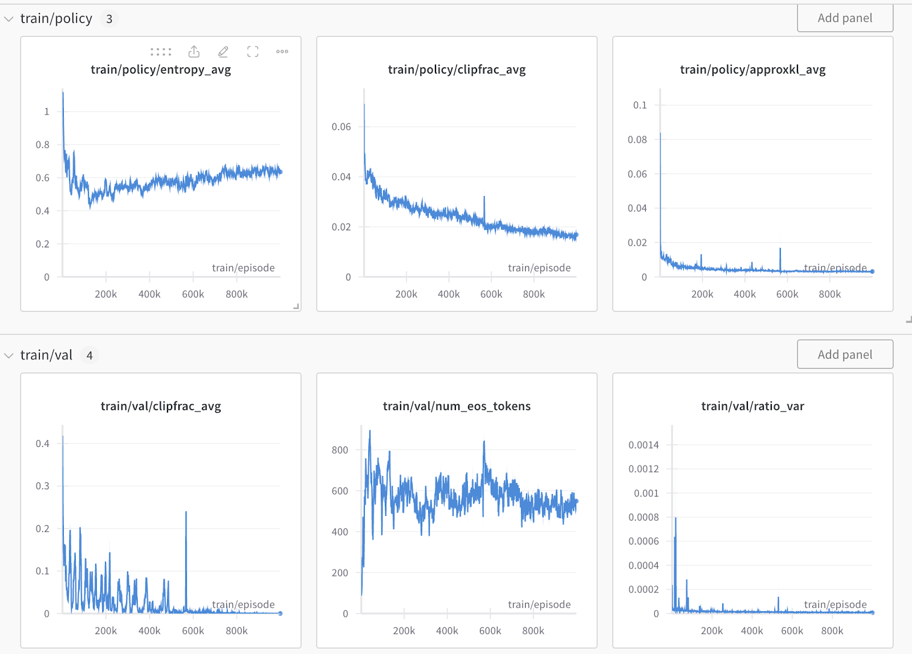
Task: Click panel count badge 3 beside train/policy
Action: point(109,19)
